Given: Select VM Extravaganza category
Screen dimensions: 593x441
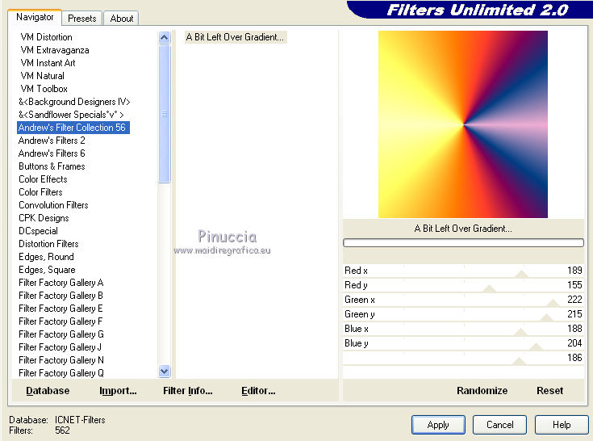Looking at the screenshot, I should pyautogui.click(x=55, y=50).
